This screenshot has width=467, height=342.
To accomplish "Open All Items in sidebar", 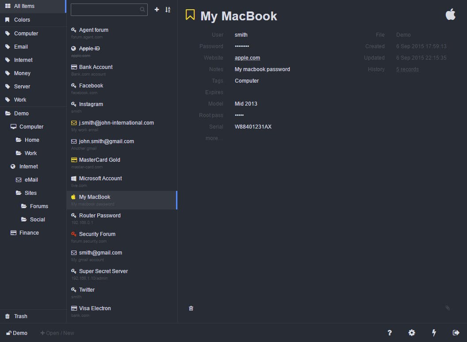I will pos(33,6).
